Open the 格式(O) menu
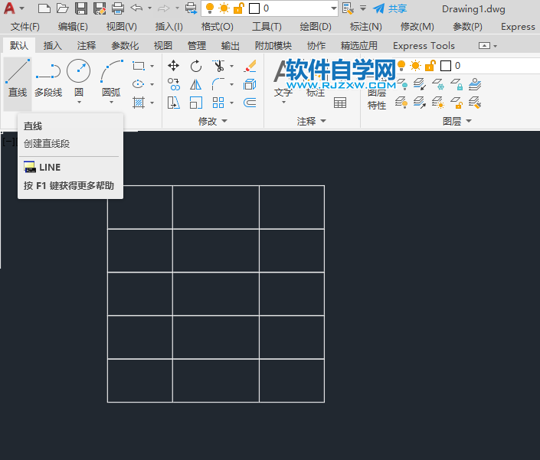The width and height of the screenshot is (540, 460). 218,27
